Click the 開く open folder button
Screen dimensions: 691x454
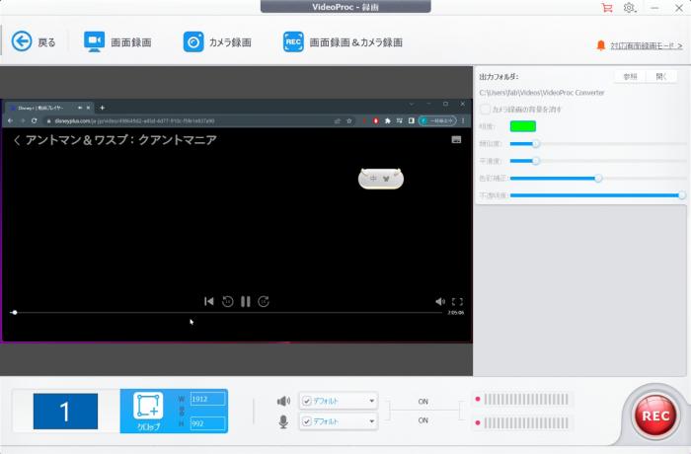(x=661, y=76)
